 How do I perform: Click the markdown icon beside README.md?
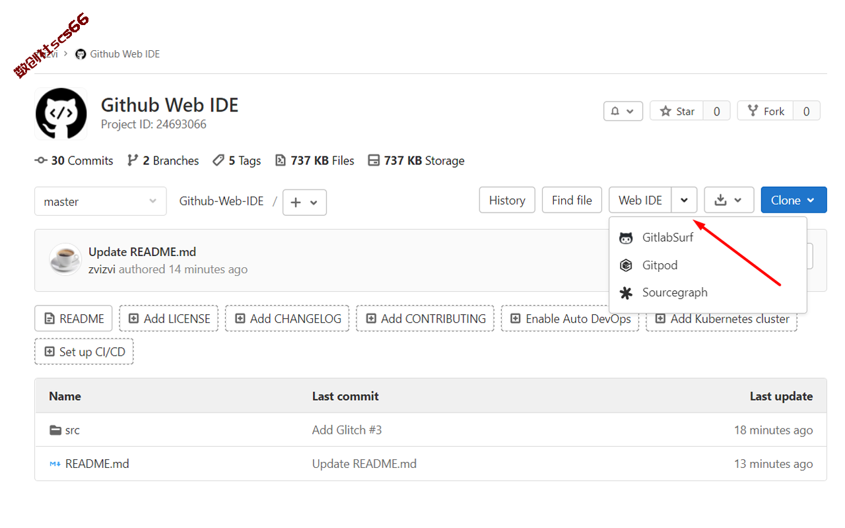[x=55, y=464]
